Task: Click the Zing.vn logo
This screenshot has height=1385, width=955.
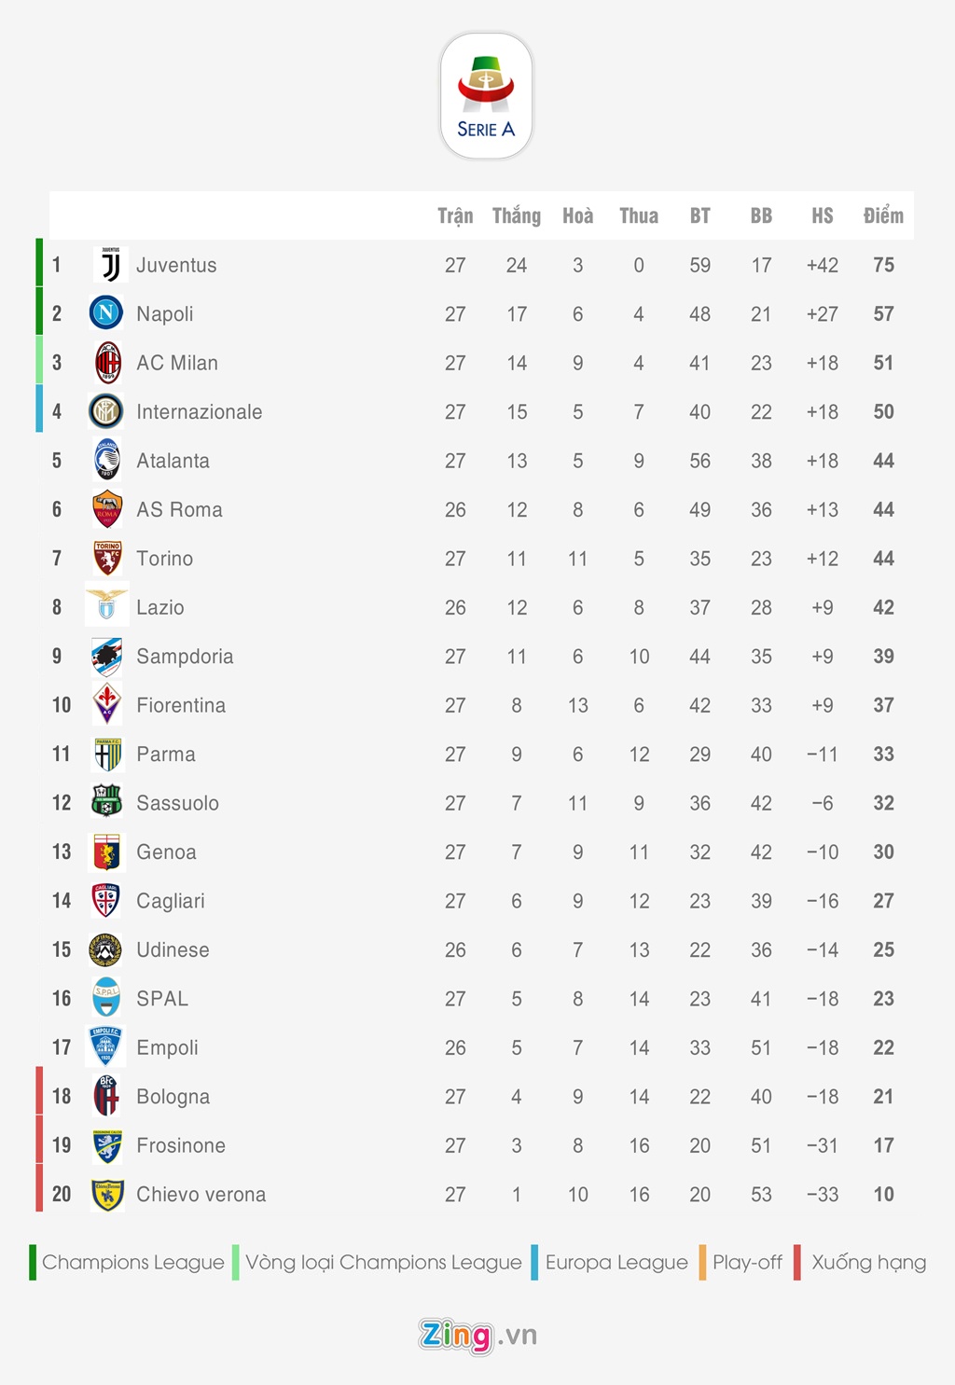Action: (x=477, y=1336)
